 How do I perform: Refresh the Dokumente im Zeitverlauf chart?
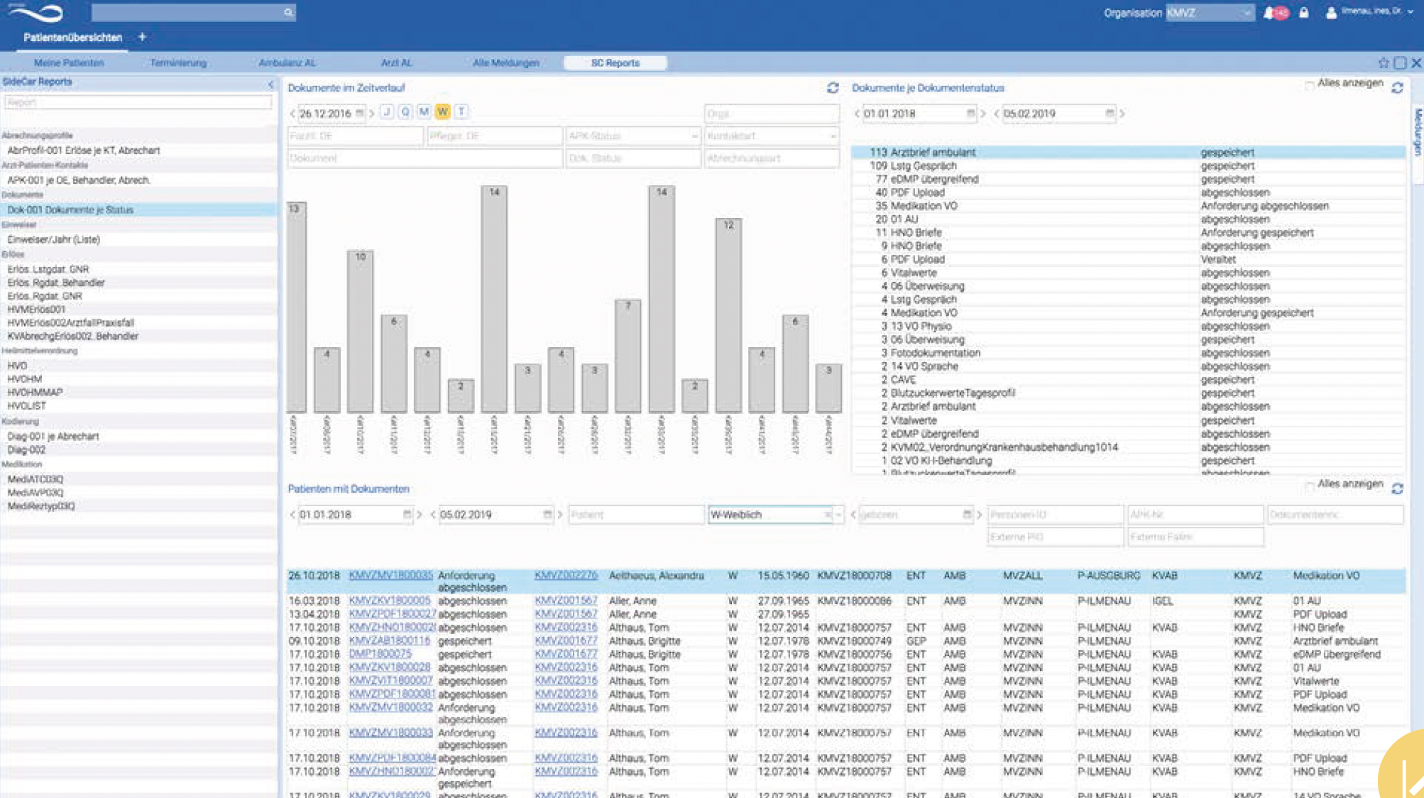(833, 88)
